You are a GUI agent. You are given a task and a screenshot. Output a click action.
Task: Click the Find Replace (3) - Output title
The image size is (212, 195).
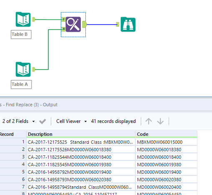(32, 105)
